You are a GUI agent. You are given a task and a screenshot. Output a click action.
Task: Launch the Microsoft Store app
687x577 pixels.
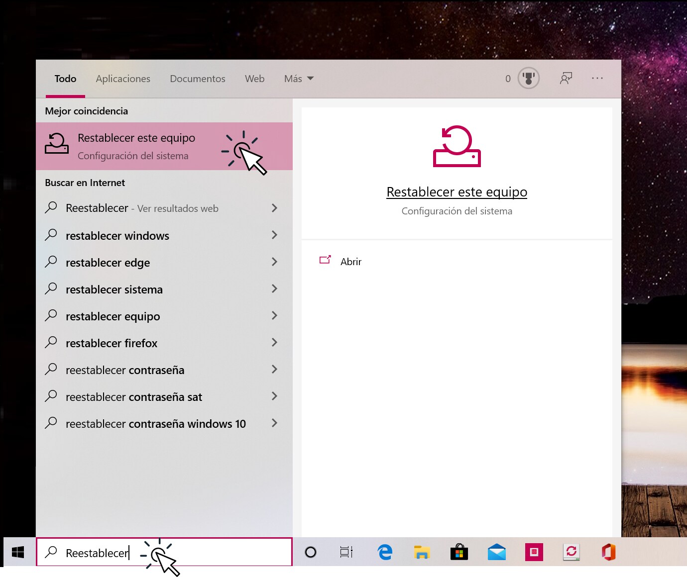(459, 552)
